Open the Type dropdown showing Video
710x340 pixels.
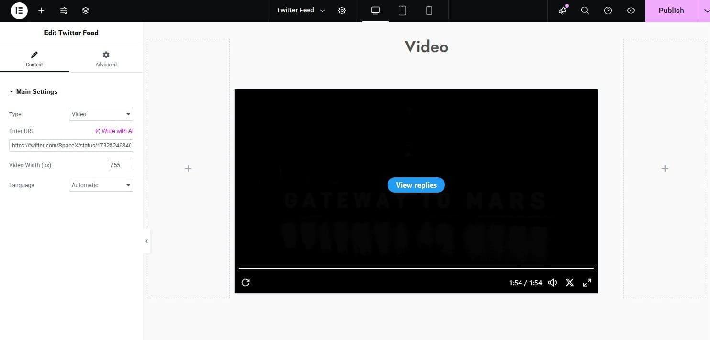click(101, 114)
